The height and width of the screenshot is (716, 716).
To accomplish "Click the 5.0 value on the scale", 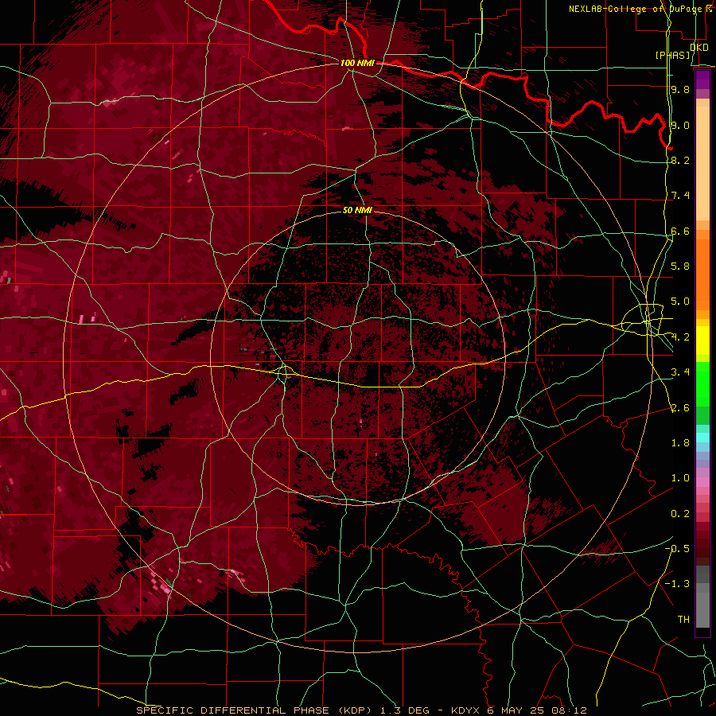I will [x=680, y=302].
